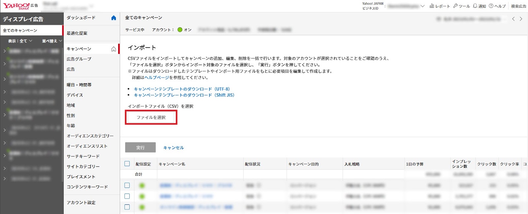Viewport: 528px width, 214px height.
Task: Download the campaign template (UTF-8) link
Action: (x=181, y=89)
